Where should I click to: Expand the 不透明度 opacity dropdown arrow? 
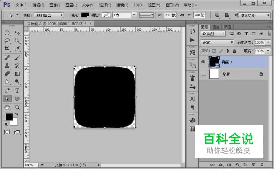268,42
